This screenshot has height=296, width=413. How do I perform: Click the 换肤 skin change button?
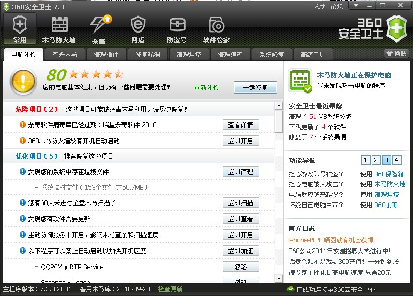(x=396, y=53)
